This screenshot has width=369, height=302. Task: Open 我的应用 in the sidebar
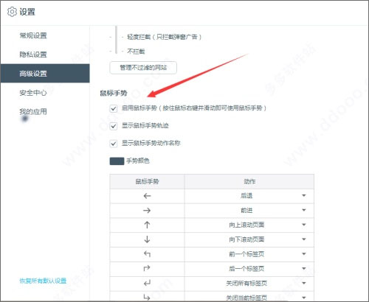(33, 112)
